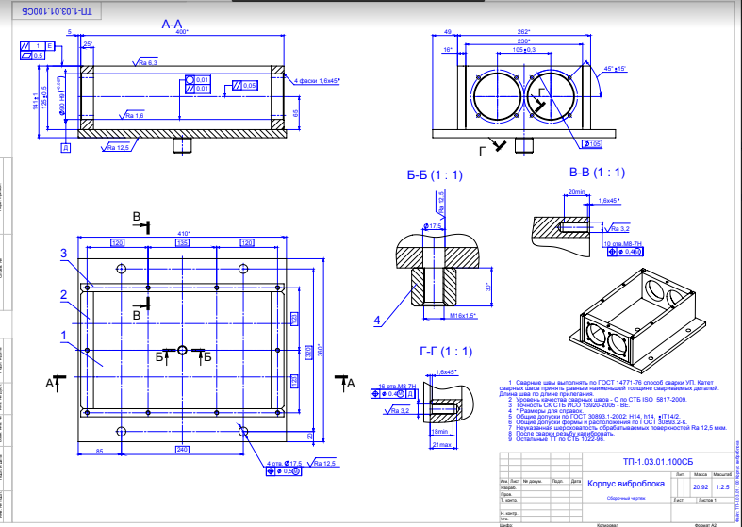Select note 1 'Сварные швы выполнять по ГОСТ 14771-76'
742x527 pixels.
(x=609, y=387)
